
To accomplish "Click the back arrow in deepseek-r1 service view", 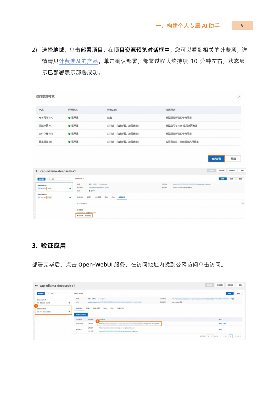I will click(37, 171).
